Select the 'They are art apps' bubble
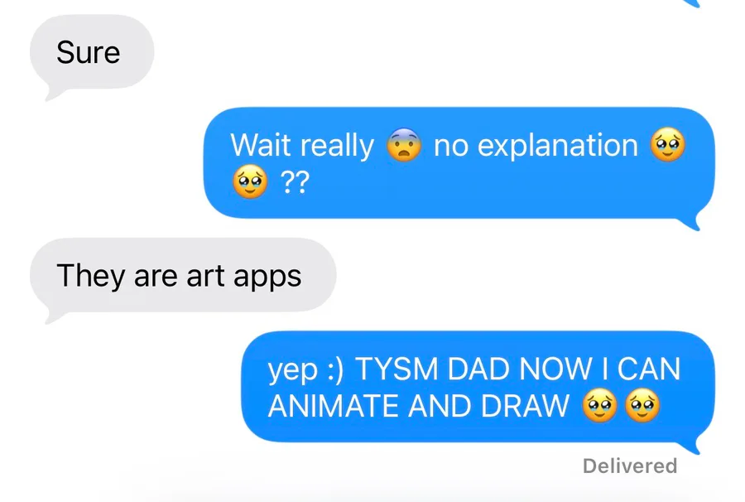This screenshot has height=502, width=745. coord(183,278)
